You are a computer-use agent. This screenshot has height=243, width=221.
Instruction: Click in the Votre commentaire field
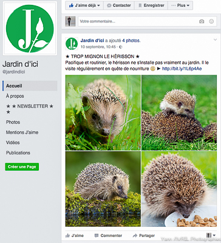pos(138,21)
